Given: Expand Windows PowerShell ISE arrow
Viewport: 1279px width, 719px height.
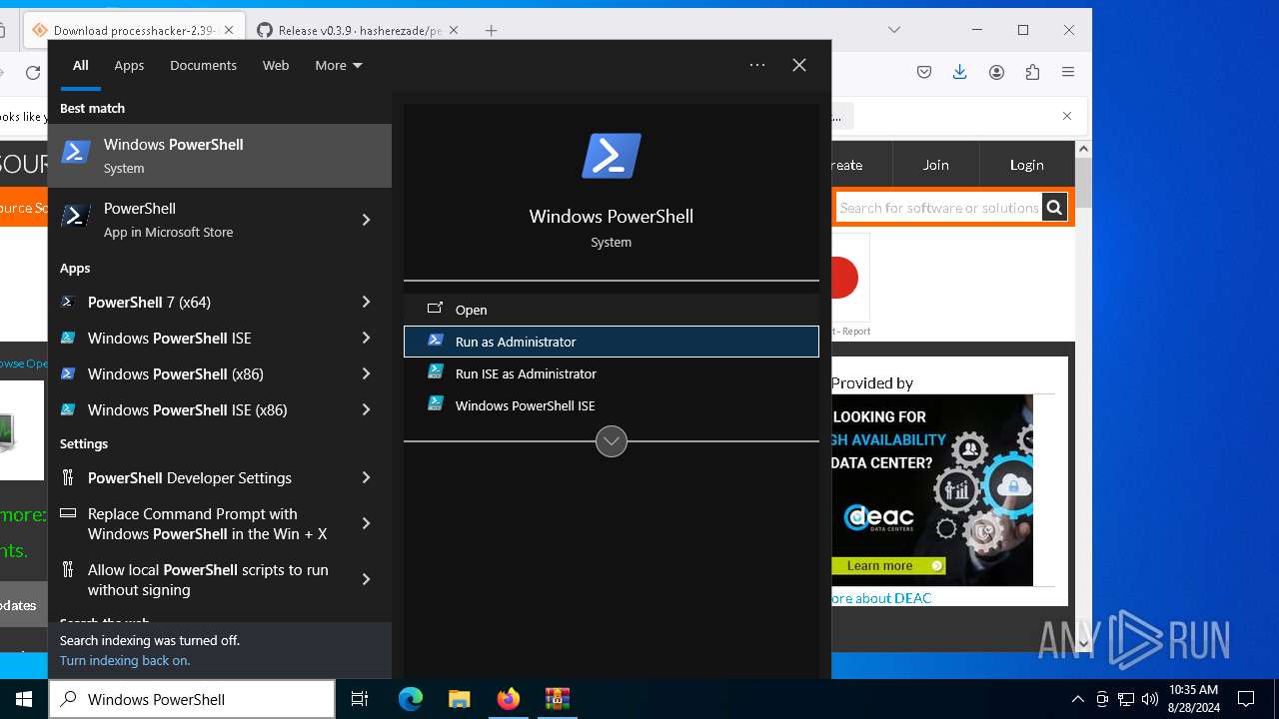Looking at the screenshot, I should tap(366, 338).
